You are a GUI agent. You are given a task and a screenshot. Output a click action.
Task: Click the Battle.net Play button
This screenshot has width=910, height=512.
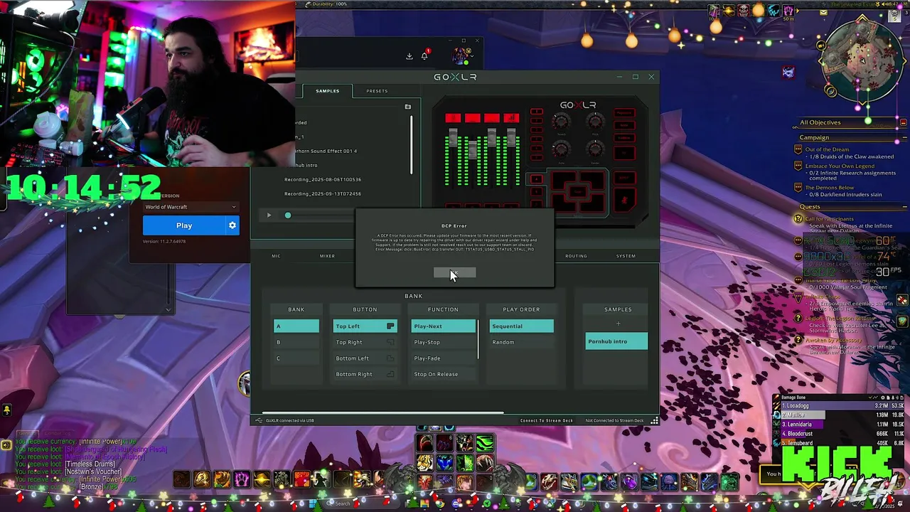click(x=184, y=225)
